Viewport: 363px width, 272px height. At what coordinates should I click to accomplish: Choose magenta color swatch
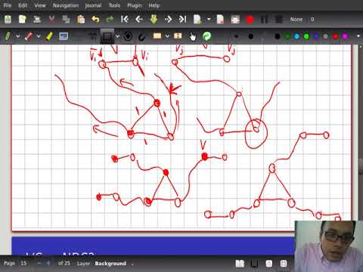(345, 36)
